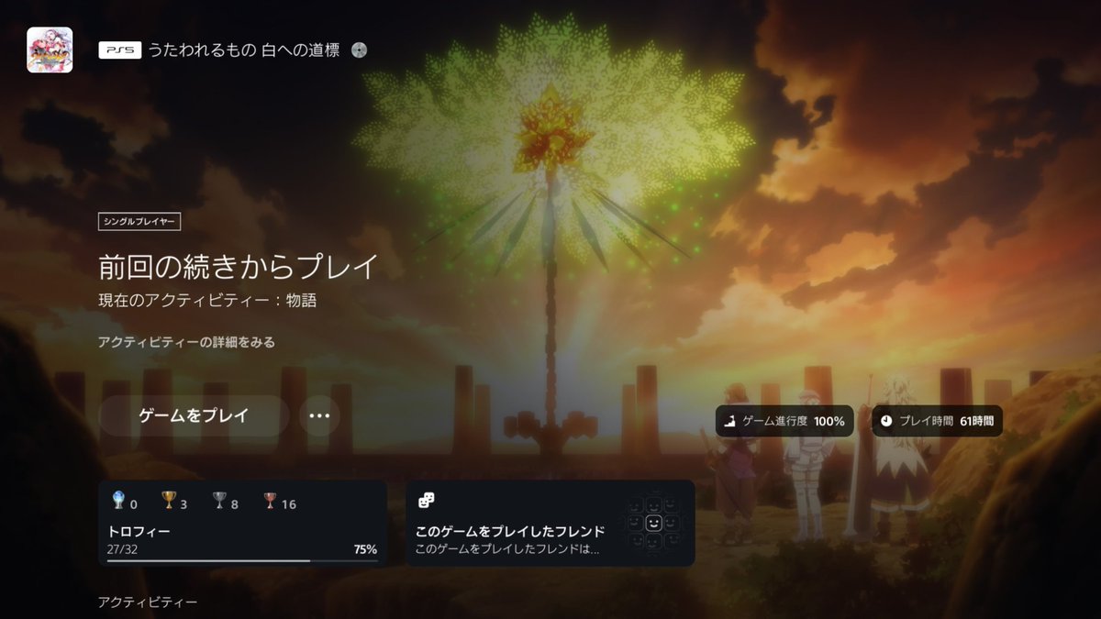
Task: Select bronze trophy count 16
Action: [x=289, y=503]
